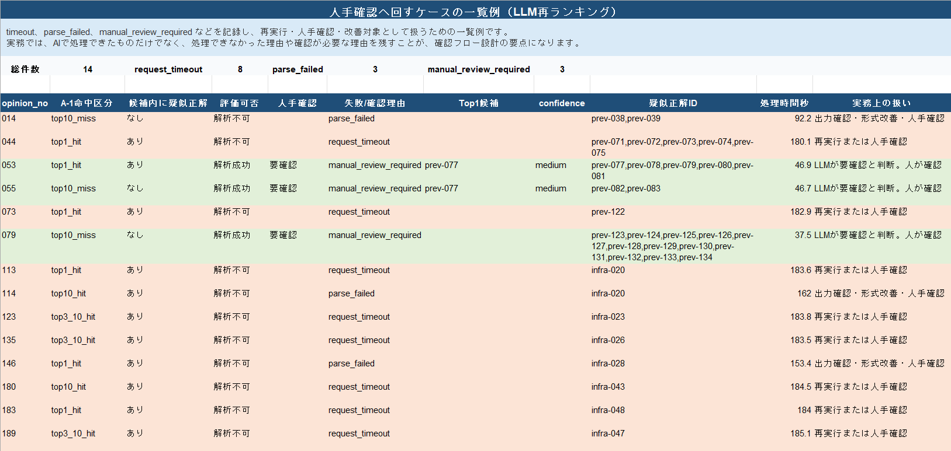The height and width of the screenshot is (451, 951).
Task: Click the request_timeout summary label
Action: [x=168, y=69]
